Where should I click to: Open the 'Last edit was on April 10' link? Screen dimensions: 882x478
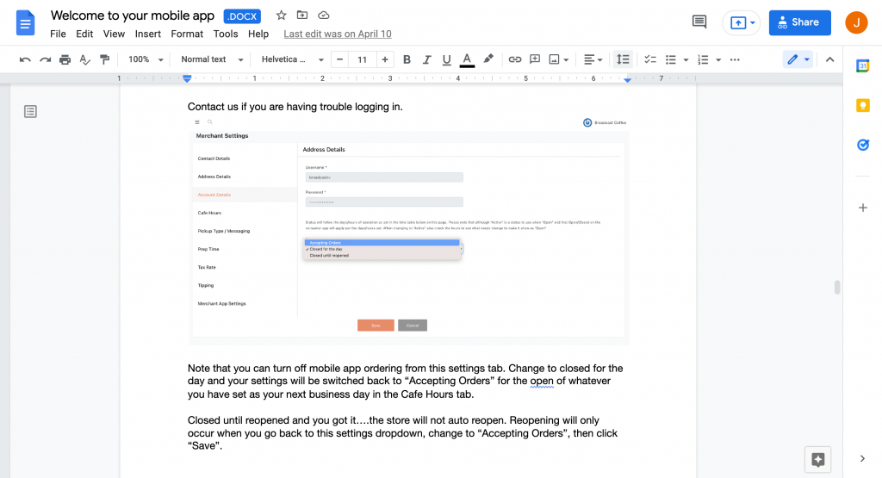point(337,34)
